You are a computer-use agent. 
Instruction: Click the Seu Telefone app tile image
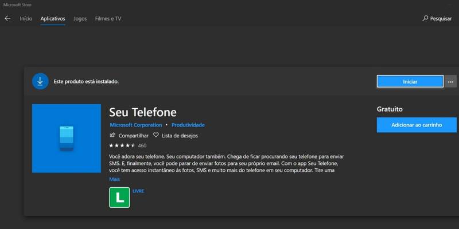(67, 138)
